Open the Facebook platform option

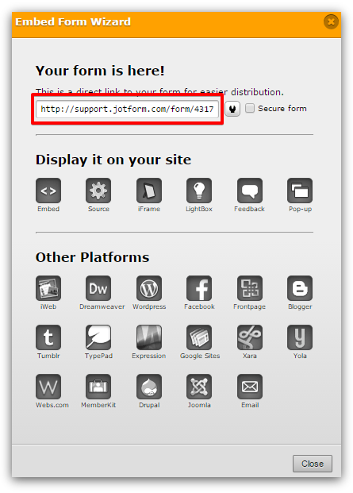[x=199, y=288]
